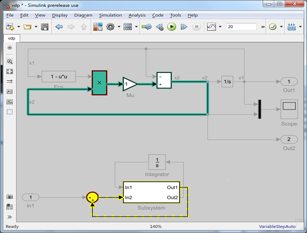Click the simulation stop time field
The width and height of the screenshot is (307, 233).
coord(241,27)
